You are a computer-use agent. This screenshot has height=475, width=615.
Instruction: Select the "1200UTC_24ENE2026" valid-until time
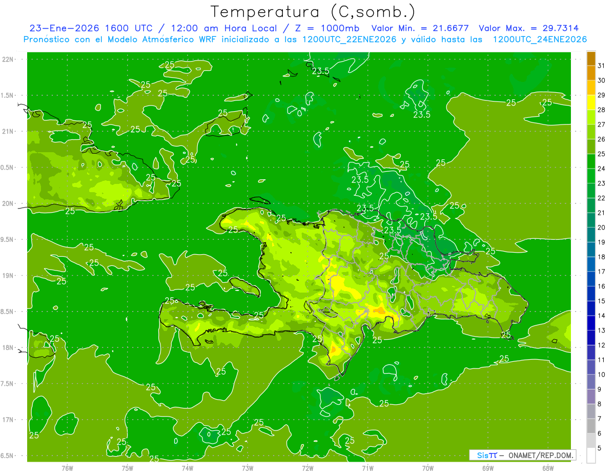tap(540, 39)
